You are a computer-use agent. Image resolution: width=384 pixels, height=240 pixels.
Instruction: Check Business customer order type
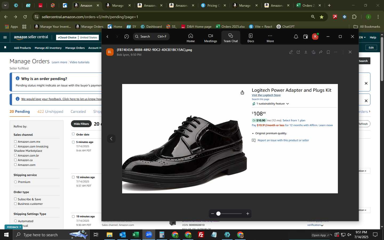15,204
